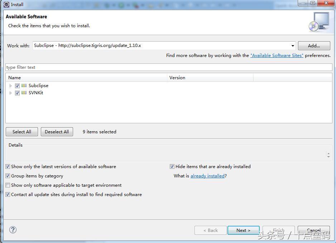Click the Version column header
Screen dimensions: 336x243
(210, 78)
